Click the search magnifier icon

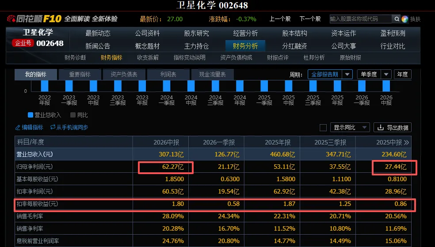pyautogui.click(x=397, y=19)
